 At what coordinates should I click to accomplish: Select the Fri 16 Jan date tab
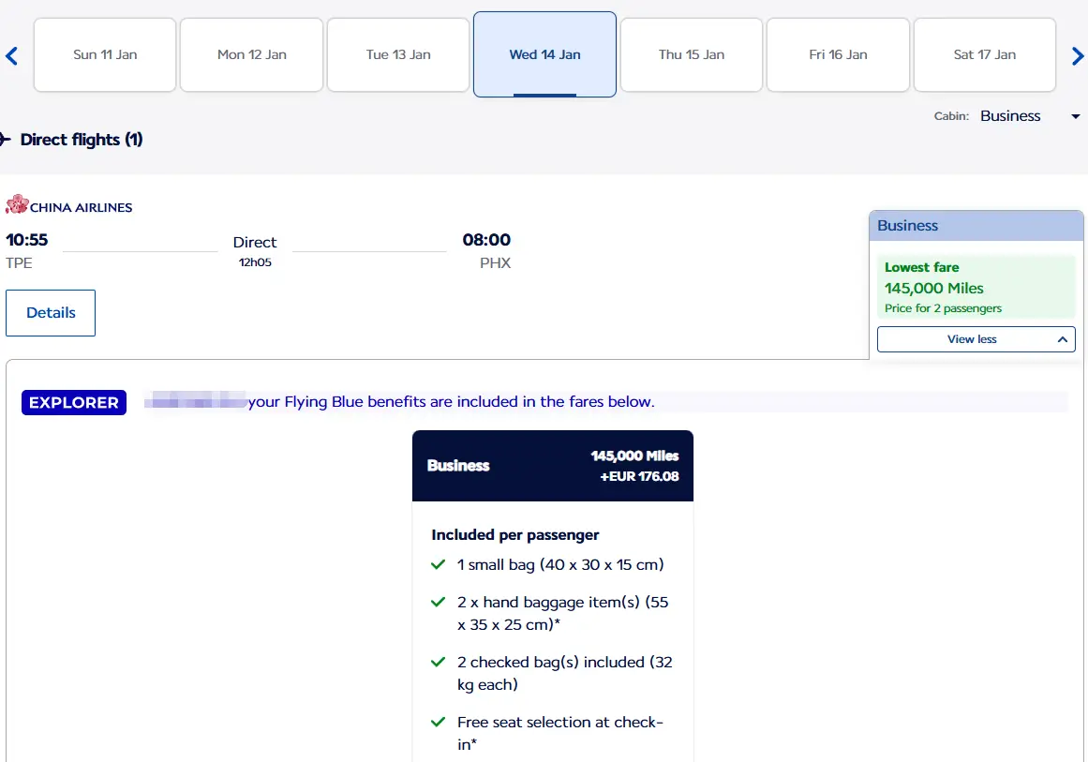(x=838, y=54)
